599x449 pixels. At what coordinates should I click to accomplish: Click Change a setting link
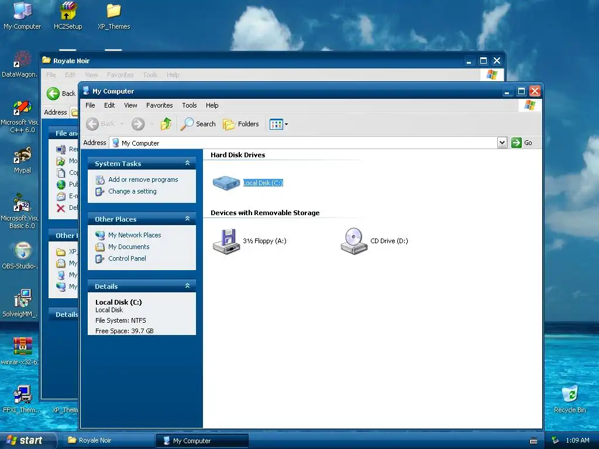132,191
